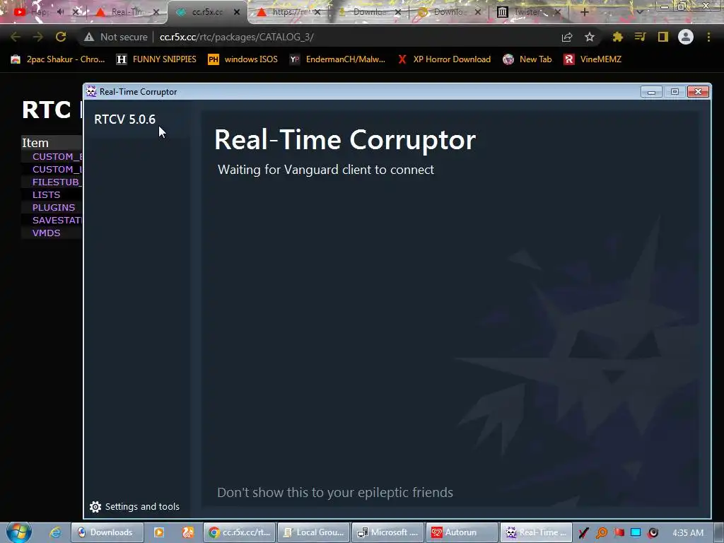Switch to the cc.r5x.cc Chrome taskbar button
Screen dimensions: 724x543
click(x=240, y=532)
